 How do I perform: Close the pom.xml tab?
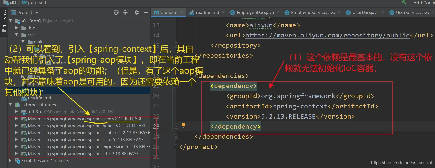coord(182,12)
